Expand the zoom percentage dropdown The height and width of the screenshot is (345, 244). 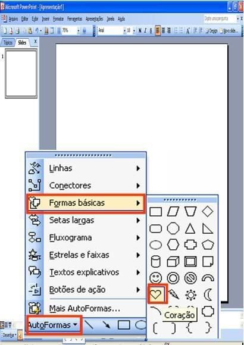[x=78, y=30]
